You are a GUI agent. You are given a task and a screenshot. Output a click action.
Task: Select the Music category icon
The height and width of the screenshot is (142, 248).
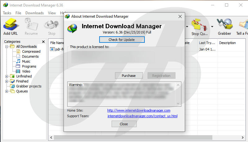tap(18, 61)
